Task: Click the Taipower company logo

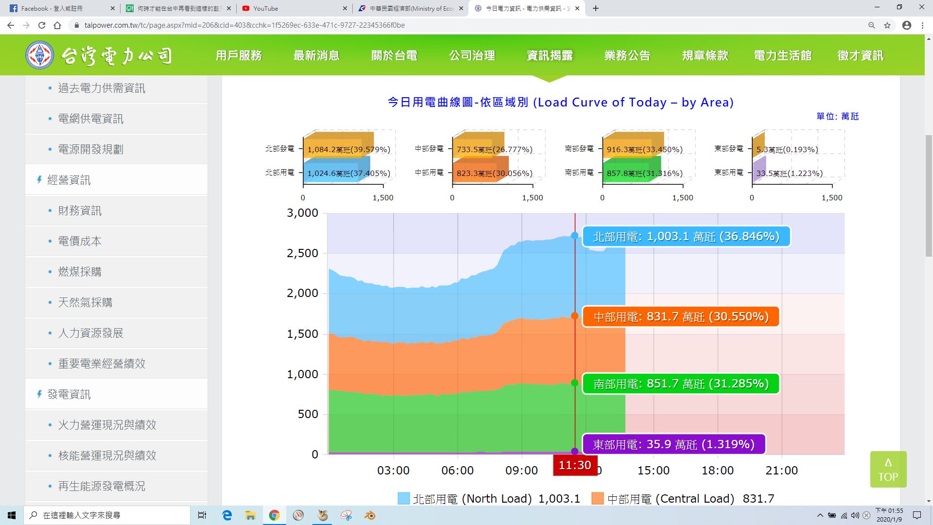Action: 99,55
